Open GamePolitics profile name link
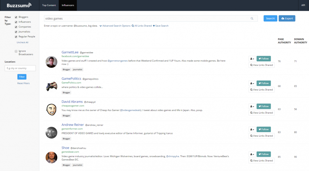 [x=71, y=79]
